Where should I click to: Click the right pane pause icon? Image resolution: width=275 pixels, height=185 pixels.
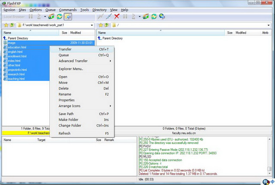pos(125,16)
